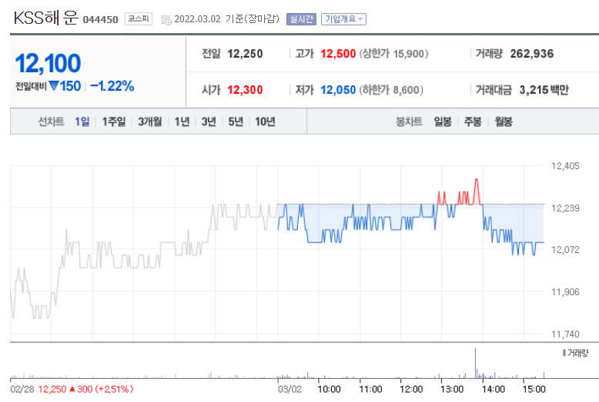Click the 02/28 close summary 12,250 ▲300
Screen dimensions: 599x402
pos(85,389)
